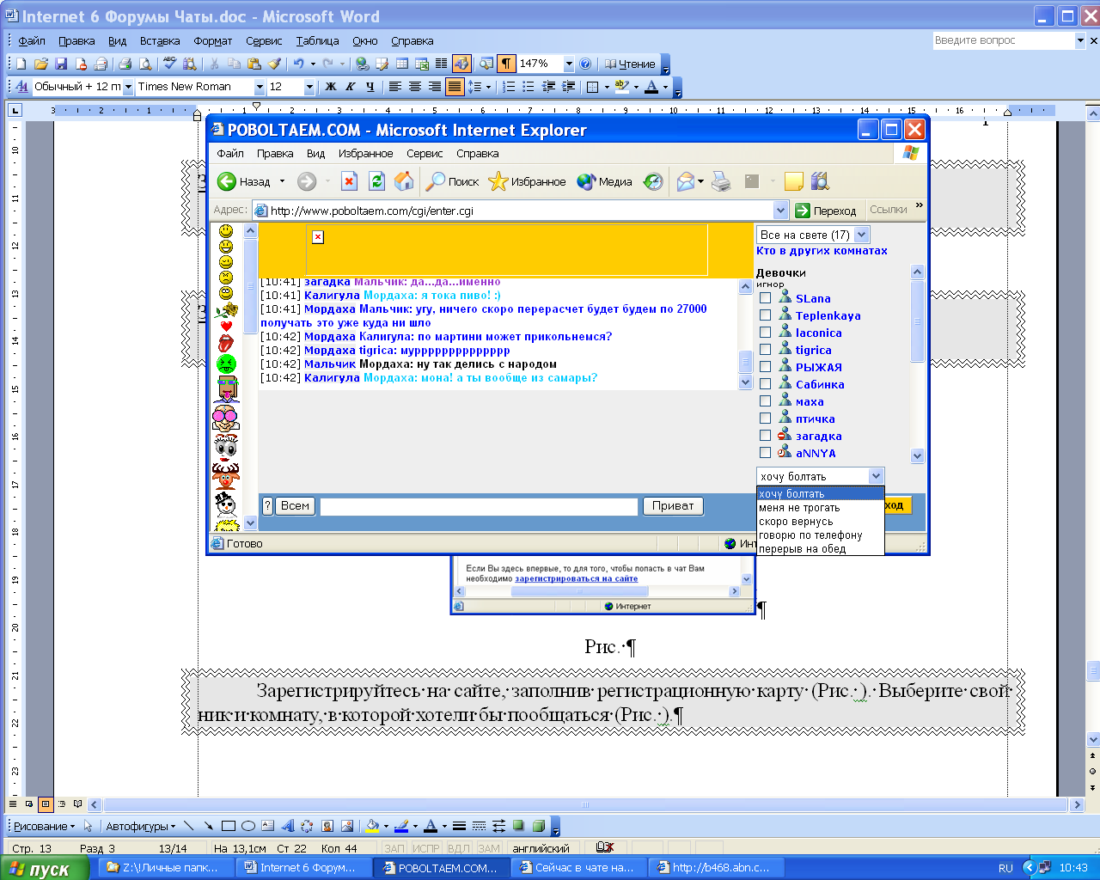Click the 'Кто в других комнатах' link
The image size is (1100, 880).
822,251
